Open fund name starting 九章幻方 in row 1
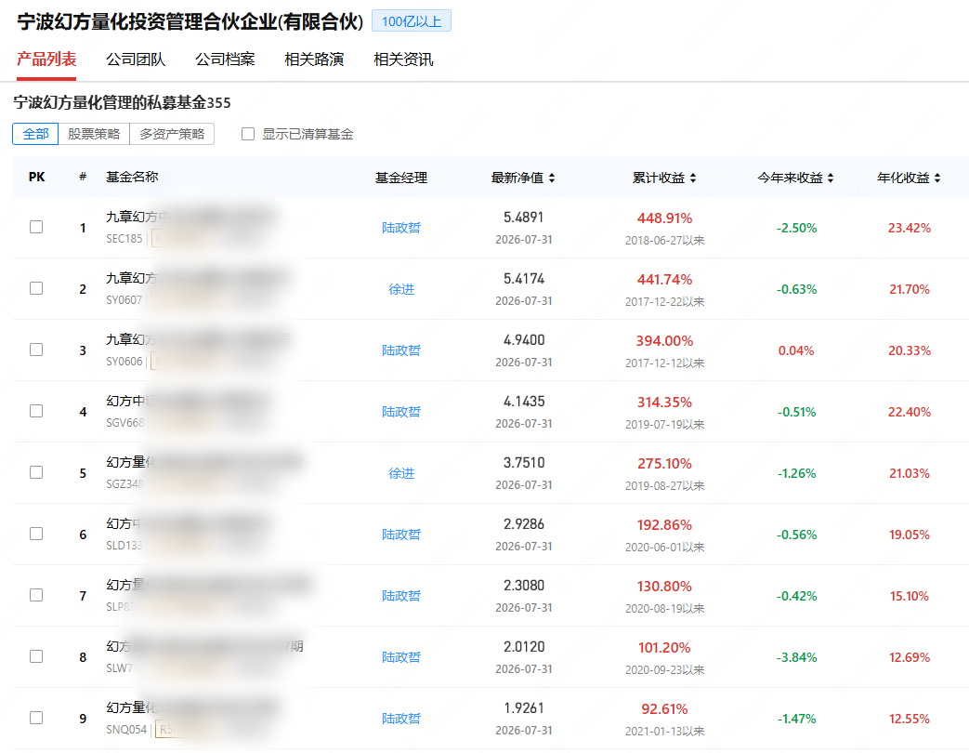This screenshot has width=969, height=753. click(190, 217)
